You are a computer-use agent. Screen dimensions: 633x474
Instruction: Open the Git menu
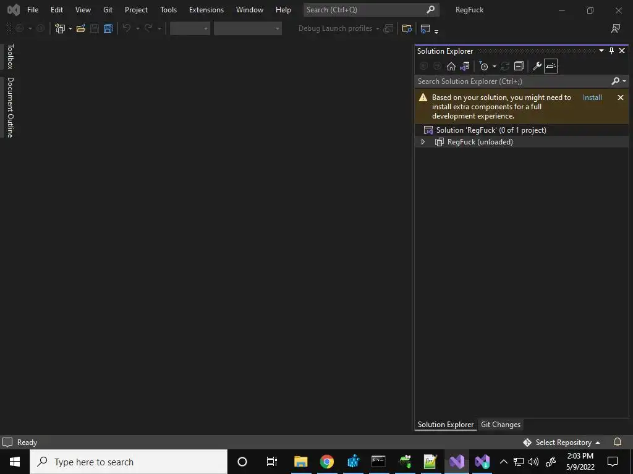(108, 10)
